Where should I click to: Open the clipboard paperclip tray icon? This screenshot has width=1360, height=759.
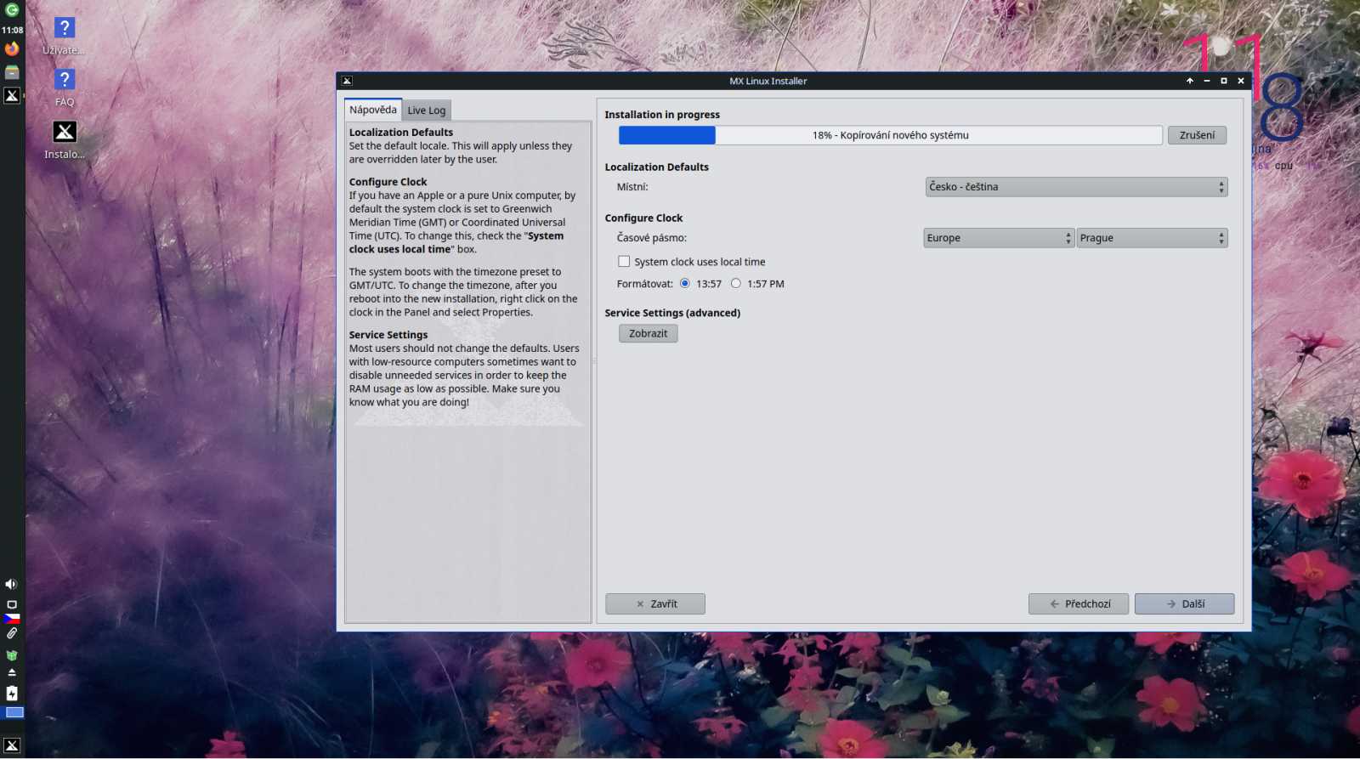click(12, 633)
